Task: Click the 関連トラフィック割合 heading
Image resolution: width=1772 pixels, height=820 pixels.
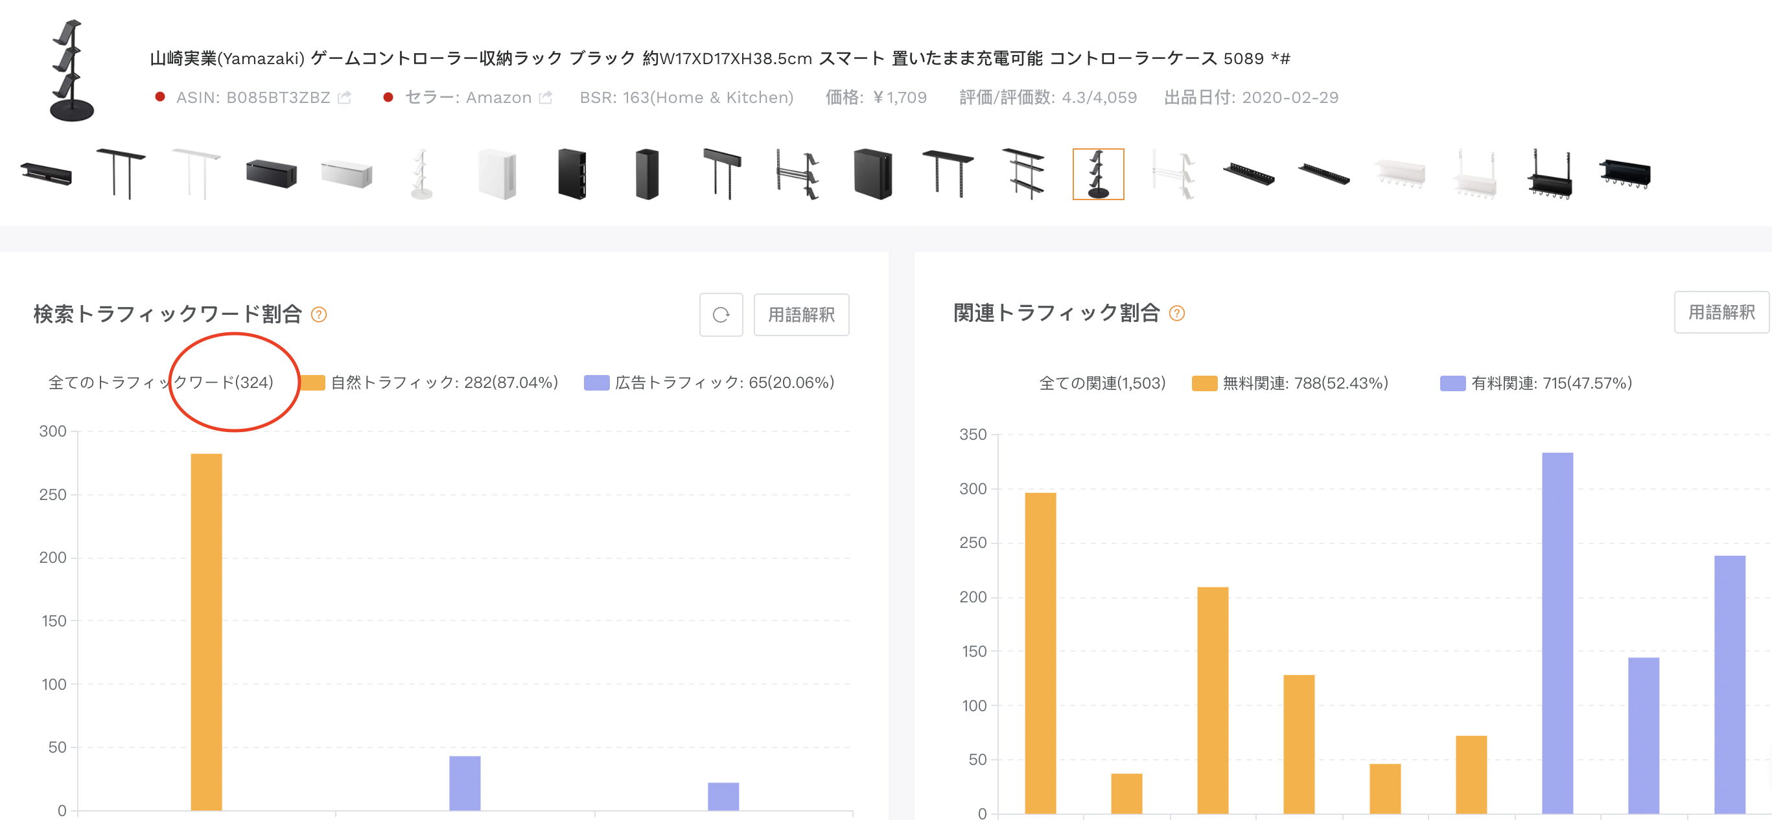Action: 1056,313
